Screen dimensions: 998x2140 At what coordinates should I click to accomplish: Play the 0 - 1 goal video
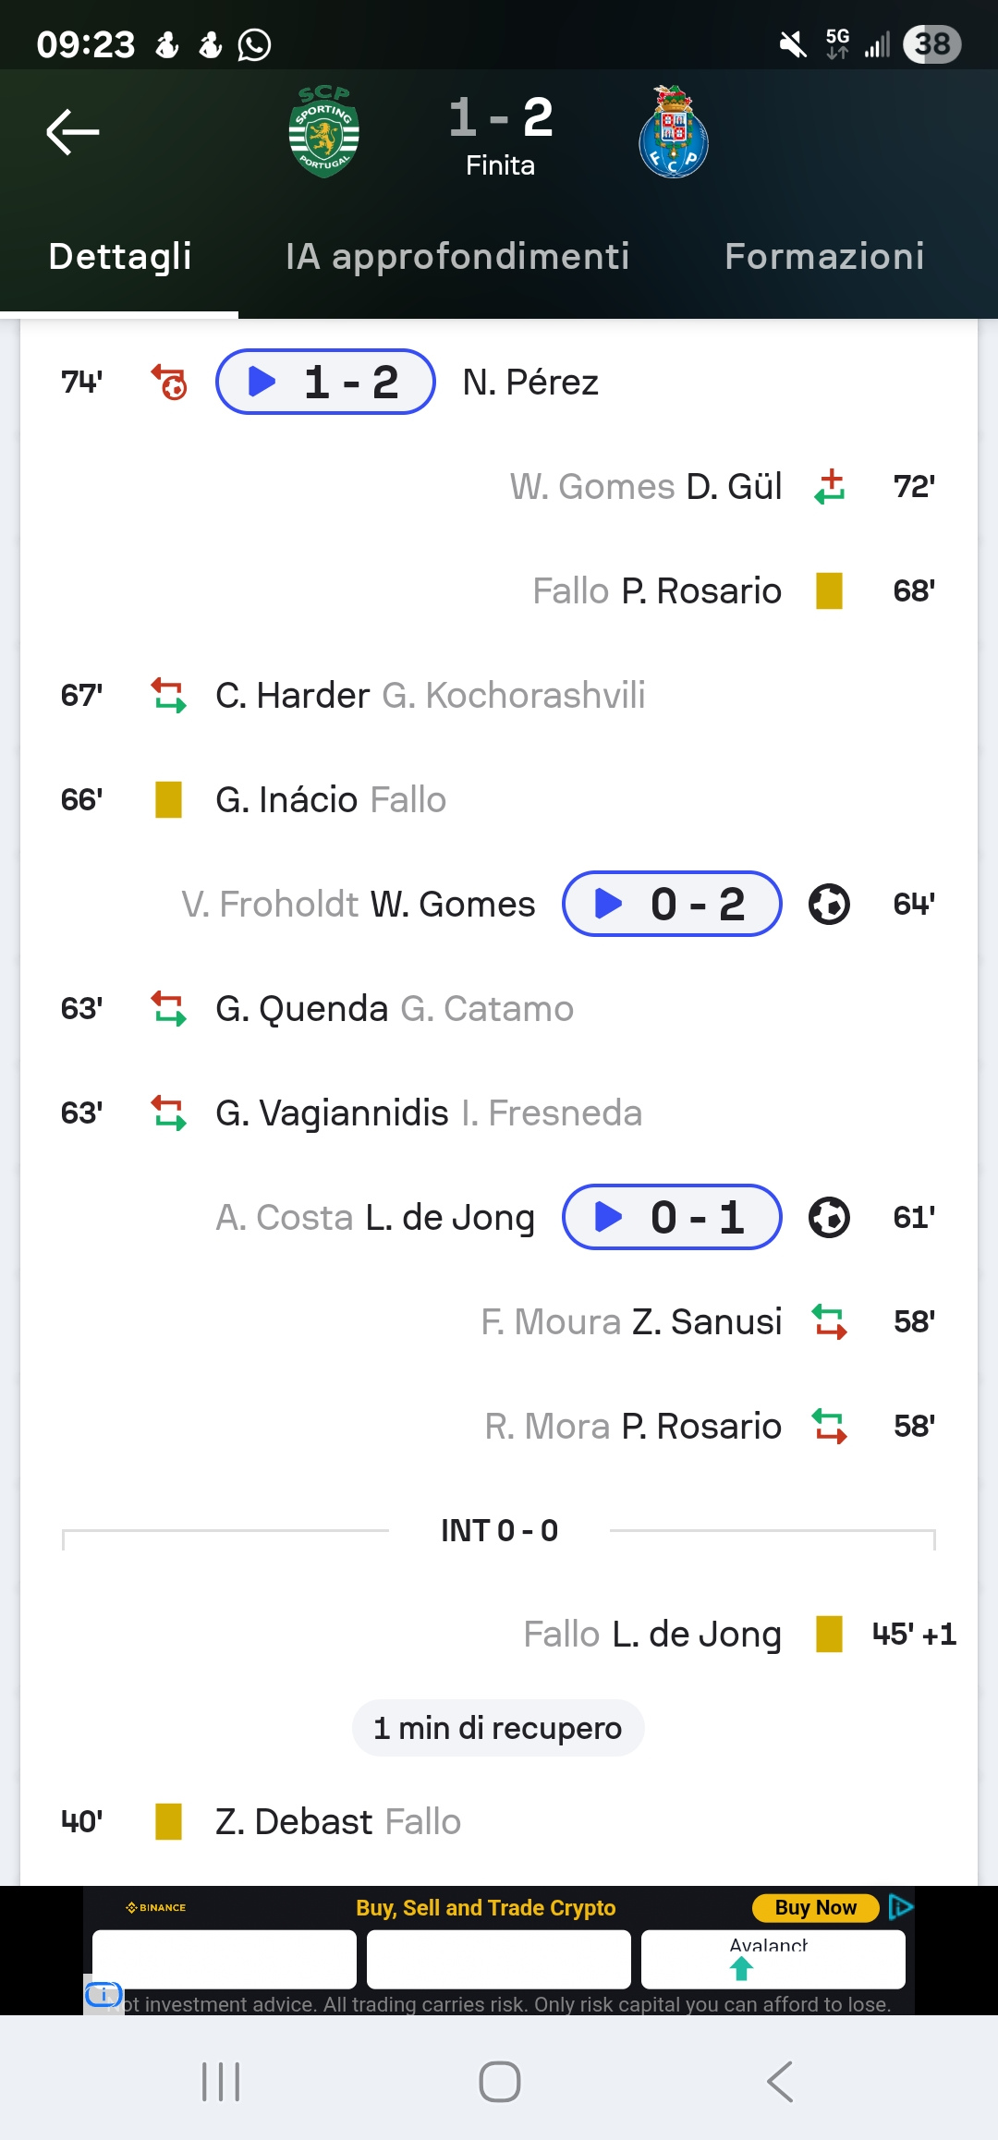672,1217
